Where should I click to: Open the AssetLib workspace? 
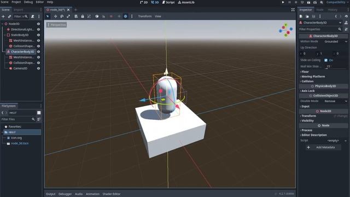click(186, 2)
